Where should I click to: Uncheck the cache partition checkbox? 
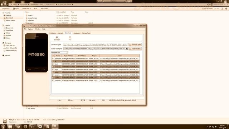(x=53, y=78)
